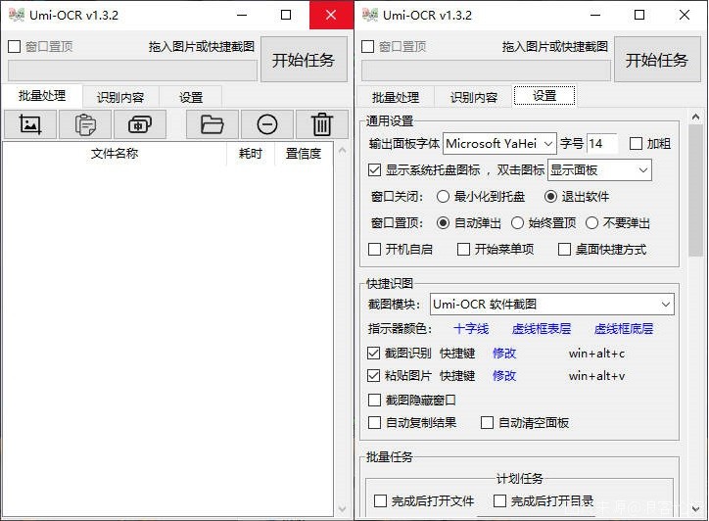The height and width of the screenshot is (521, 709).
Task: Click the paste clipboard icon in batch toolbar
Action: [85, 124]
